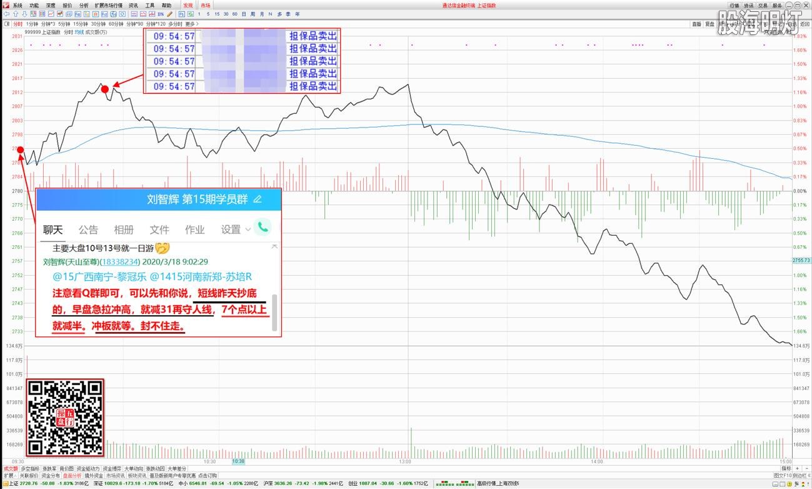Expand the 更多 period options
Viewport: 812px width, 489px height.
[x=192, y=24]
